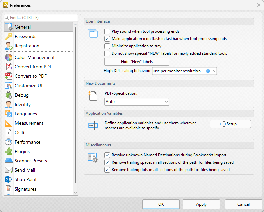Image resolution: width=264 pixels, height=212 pixels.
Task: Click the Apply button
Action: [x=201, y=204]
